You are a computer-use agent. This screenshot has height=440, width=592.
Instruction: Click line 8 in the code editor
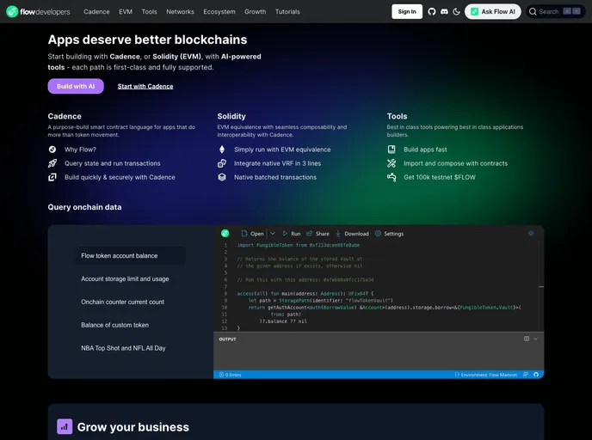click(305, 294)
